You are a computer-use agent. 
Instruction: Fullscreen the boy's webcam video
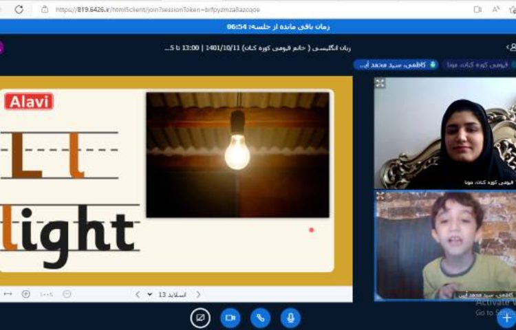point(380,196)
